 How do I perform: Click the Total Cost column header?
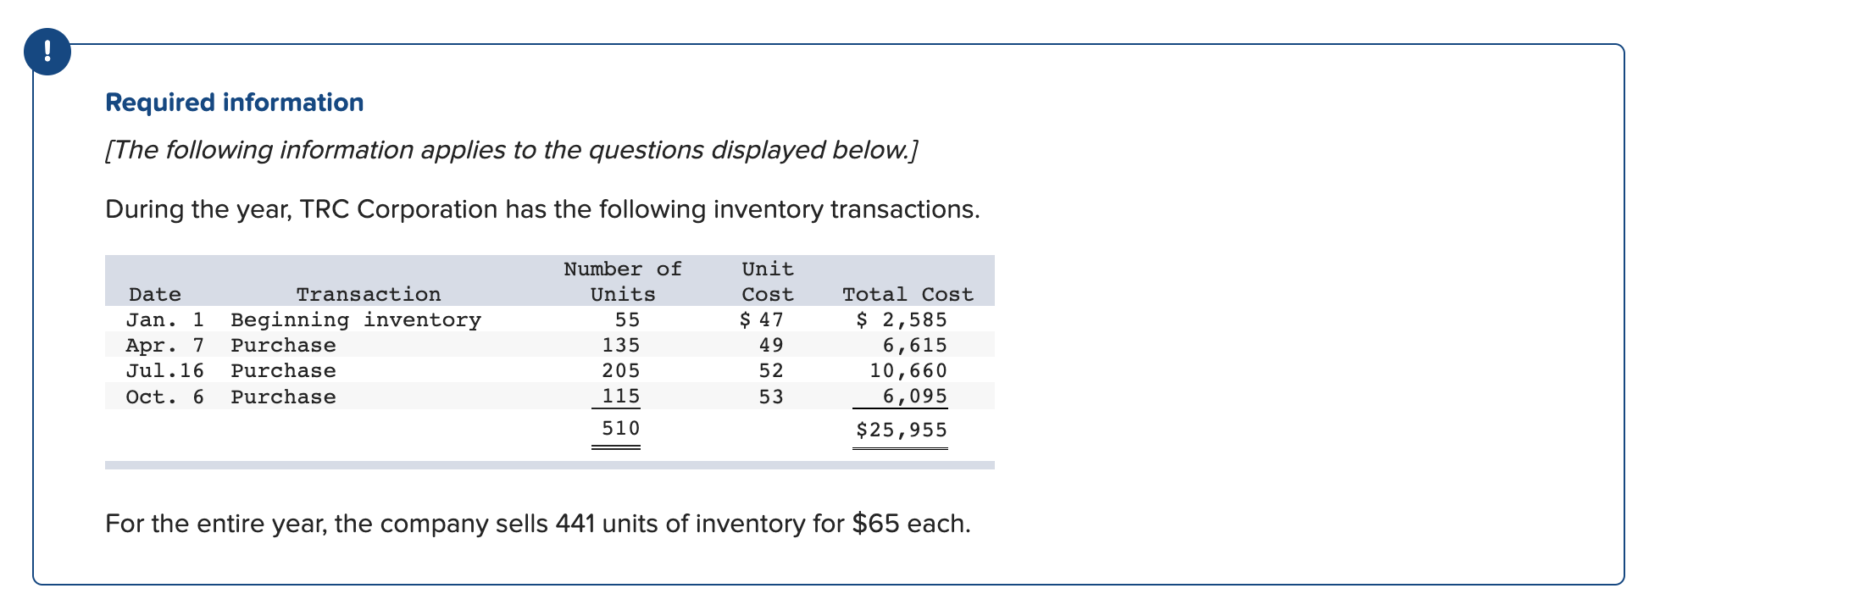(x=908, y=294)
